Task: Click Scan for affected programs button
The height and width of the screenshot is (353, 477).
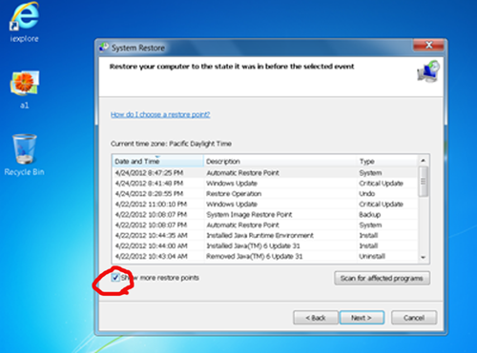Action: click(x=382, y=278)
